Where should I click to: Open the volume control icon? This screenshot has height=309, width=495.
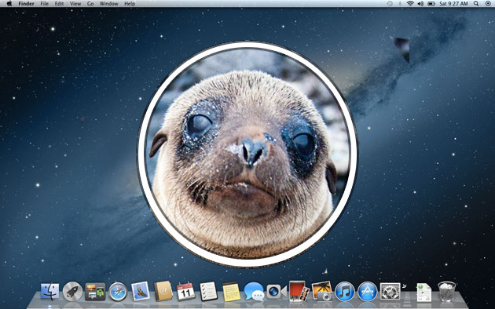coord(420,3)
